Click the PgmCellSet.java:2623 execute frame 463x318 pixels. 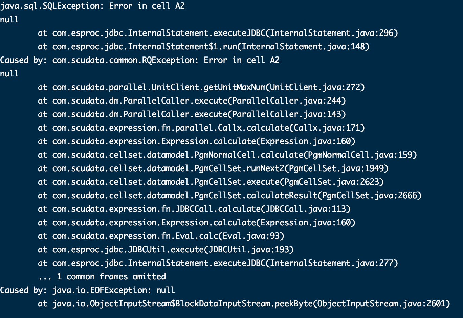[x=211, y=182]
